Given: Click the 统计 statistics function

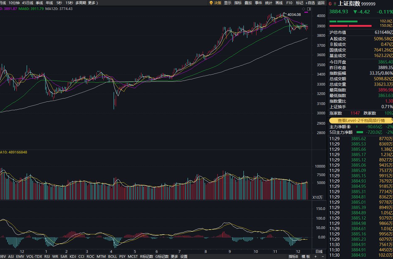Looking at the screenshot, I should (x=268, y=3).
